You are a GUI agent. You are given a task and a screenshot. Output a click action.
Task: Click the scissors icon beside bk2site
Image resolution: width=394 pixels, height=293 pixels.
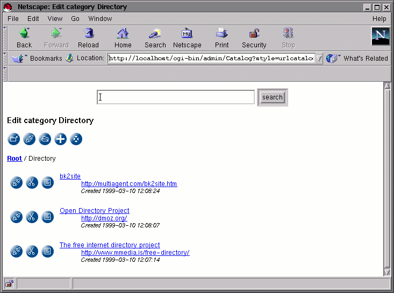click(x=32, y=183)
